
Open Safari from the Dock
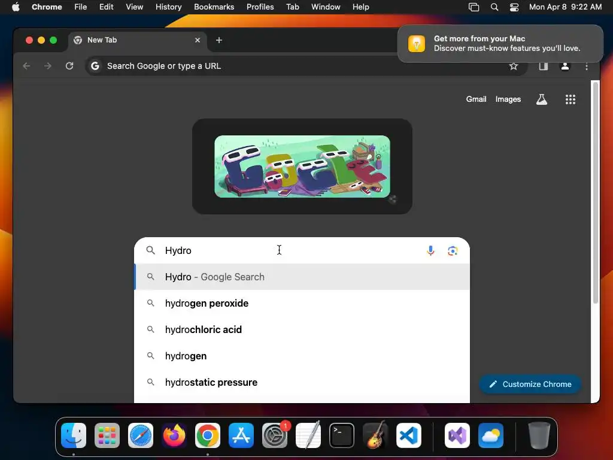pos(141,435)
